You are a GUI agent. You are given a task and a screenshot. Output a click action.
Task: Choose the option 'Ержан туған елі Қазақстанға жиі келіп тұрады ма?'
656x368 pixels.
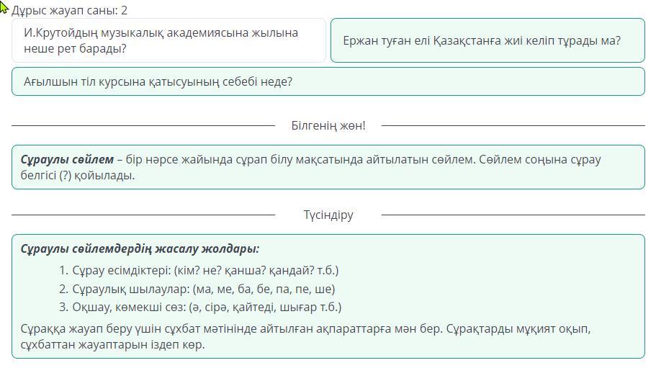coord(487,40)
